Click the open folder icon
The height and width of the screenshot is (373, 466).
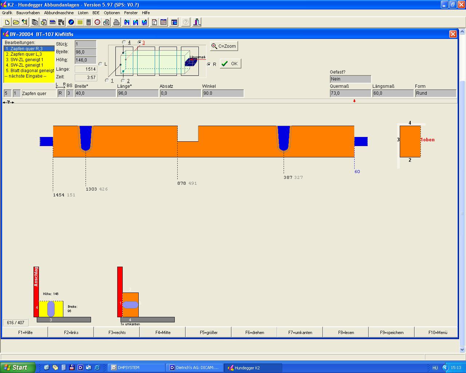pyautogui.click(x=16, y=22)
